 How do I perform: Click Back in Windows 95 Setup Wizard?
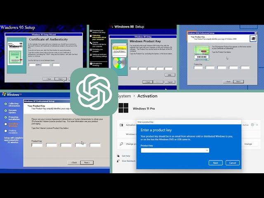[x=49, y=79]
